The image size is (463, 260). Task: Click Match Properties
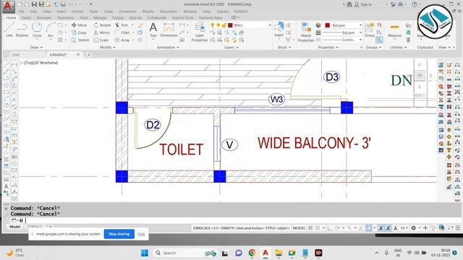[x=306, y=32]
